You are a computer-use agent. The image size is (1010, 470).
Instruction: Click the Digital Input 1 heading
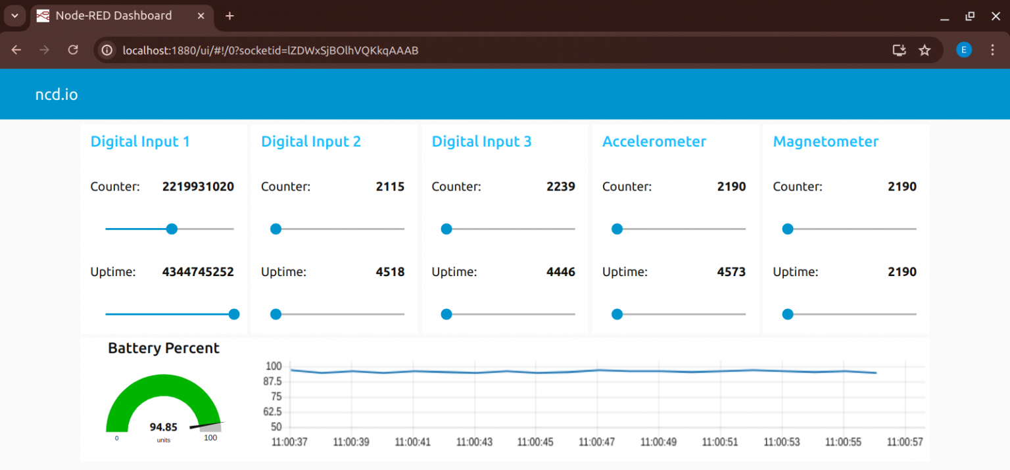140,141
